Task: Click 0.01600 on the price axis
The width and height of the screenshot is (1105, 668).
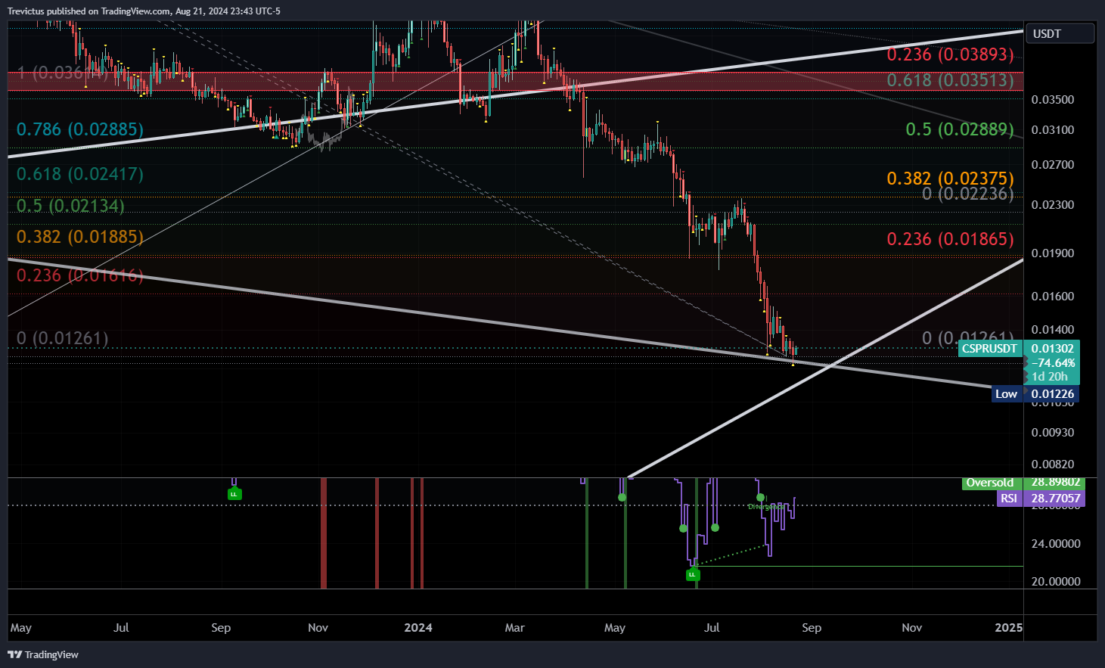Action: pyautogui.click(x=1053, y=297)
